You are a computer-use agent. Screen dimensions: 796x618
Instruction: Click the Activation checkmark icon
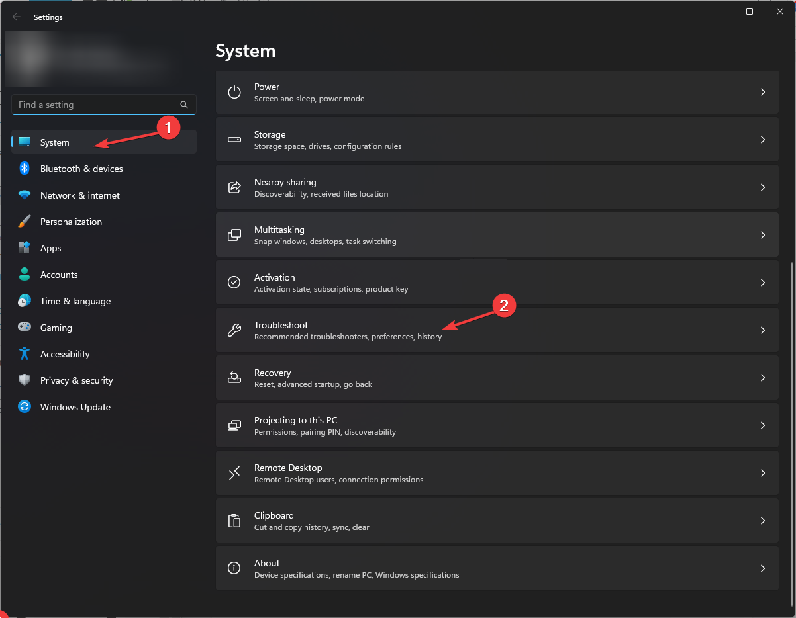pos(234,283)
